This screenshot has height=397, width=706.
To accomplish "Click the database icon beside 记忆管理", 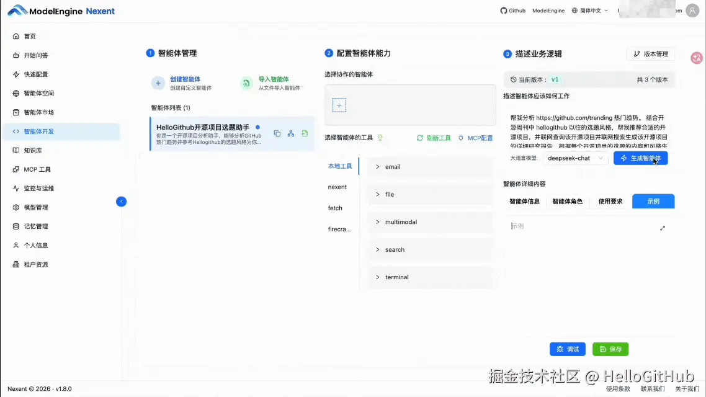I will point(16,226).
